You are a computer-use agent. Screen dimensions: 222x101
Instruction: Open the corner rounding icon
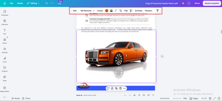point(116,11)
